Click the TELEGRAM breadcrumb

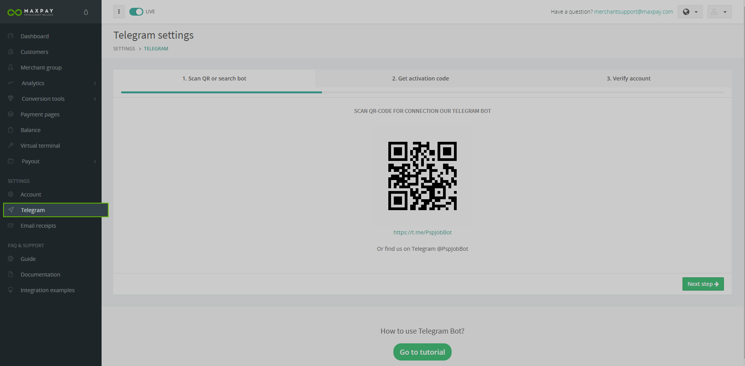coord(156,49)
